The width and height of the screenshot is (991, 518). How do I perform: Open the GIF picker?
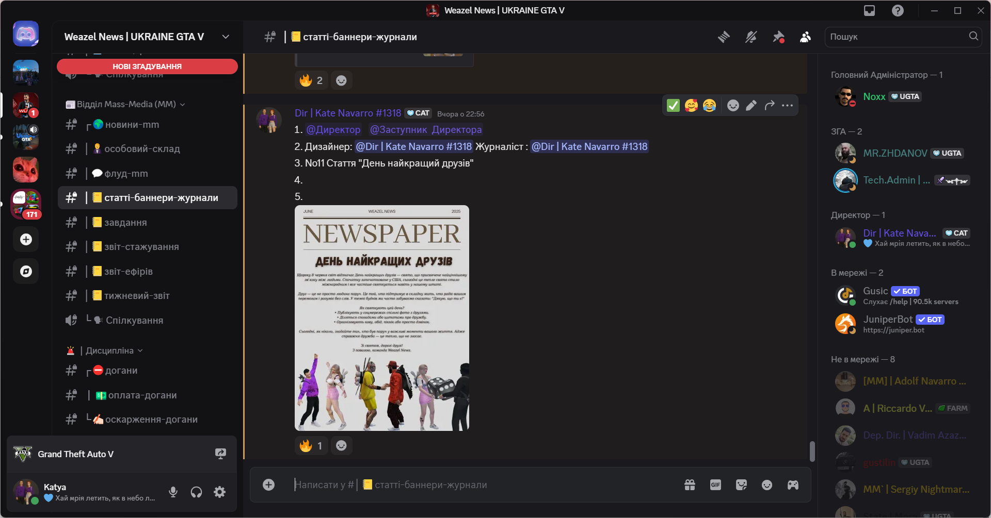[715, 484]
